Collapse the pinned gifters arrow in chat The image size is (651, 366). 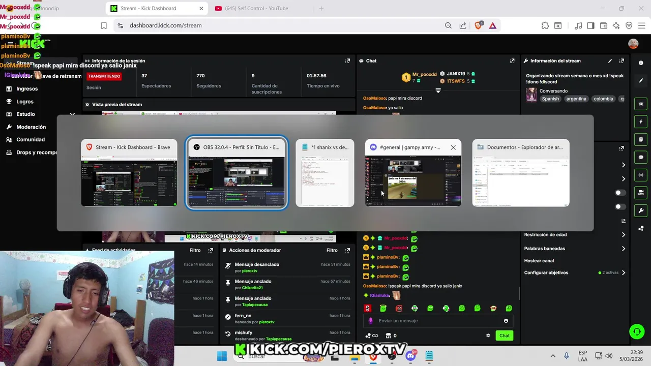point(438,90)
